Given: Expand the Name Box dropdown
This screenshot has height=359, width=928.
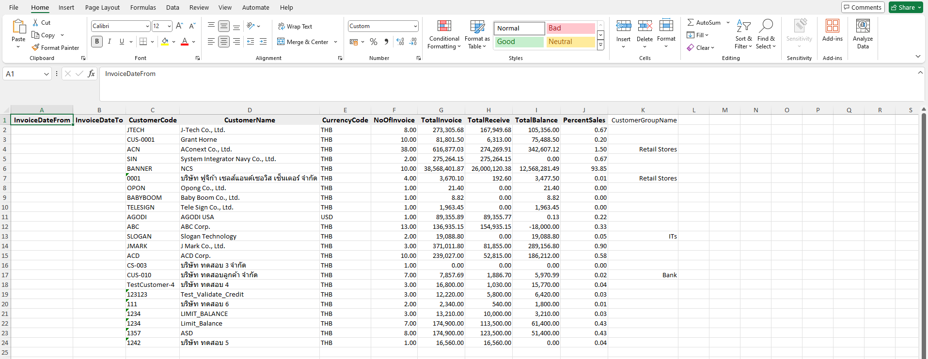Looking at the screenshot, I should (47, 74).
